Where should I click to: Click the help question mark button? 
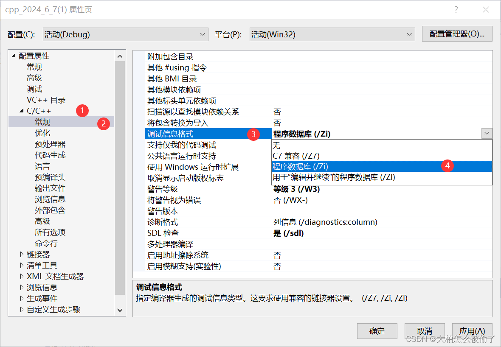pyautogui.click(x=456, y=10)
